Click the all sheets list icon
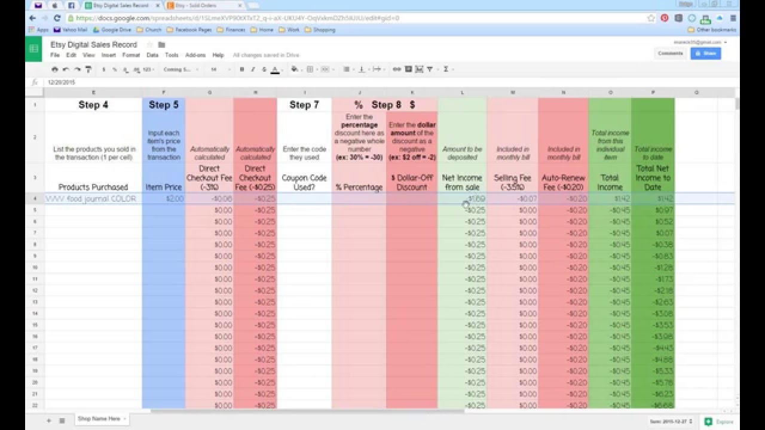 62,420
